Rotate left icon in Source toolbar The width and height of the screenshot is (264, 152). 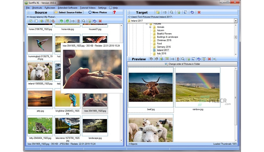click(x=62, y=21)
